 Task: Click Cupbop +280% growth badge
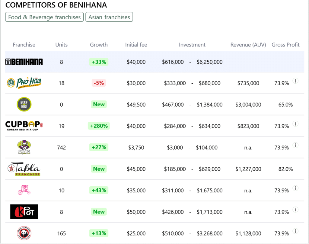tap(99, 126)
